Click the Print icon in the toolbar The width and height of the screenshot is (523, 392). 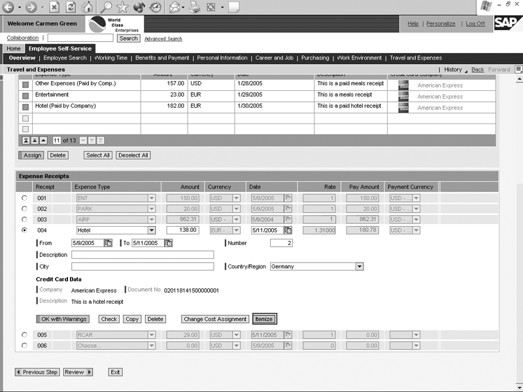point(194,8)
